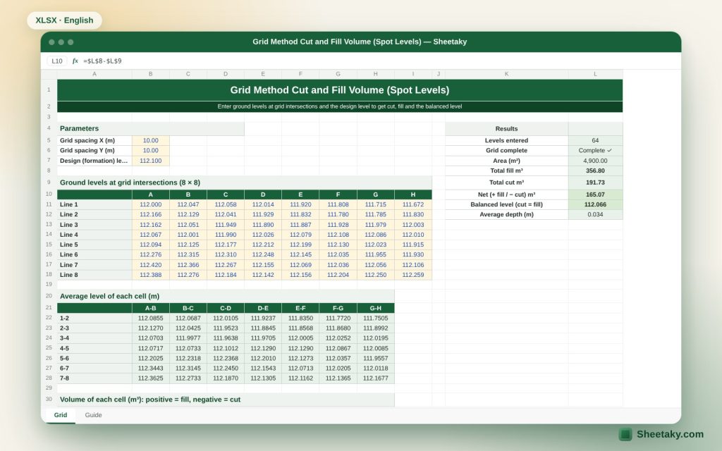Viewport: 722px width, 451px height.
Task: Click the Balanced level (cut = fill) label
Action: 506,204
